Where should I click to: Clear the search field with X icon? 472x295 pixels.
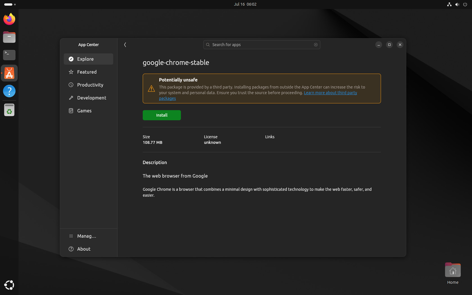click(316, 45)
